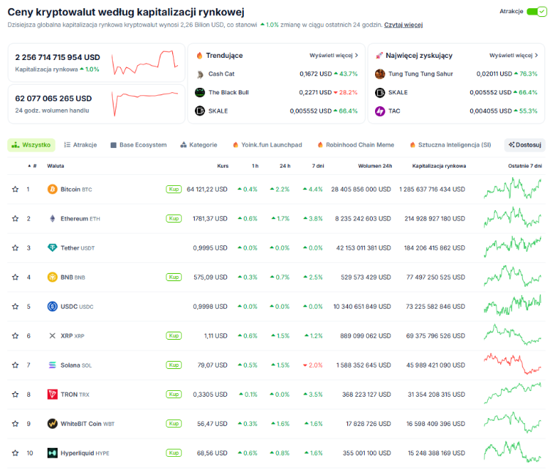This screenshot has height=470, width=553.
Task: Click the Tether coin logo icon
Action: click(x=52, y=248)
